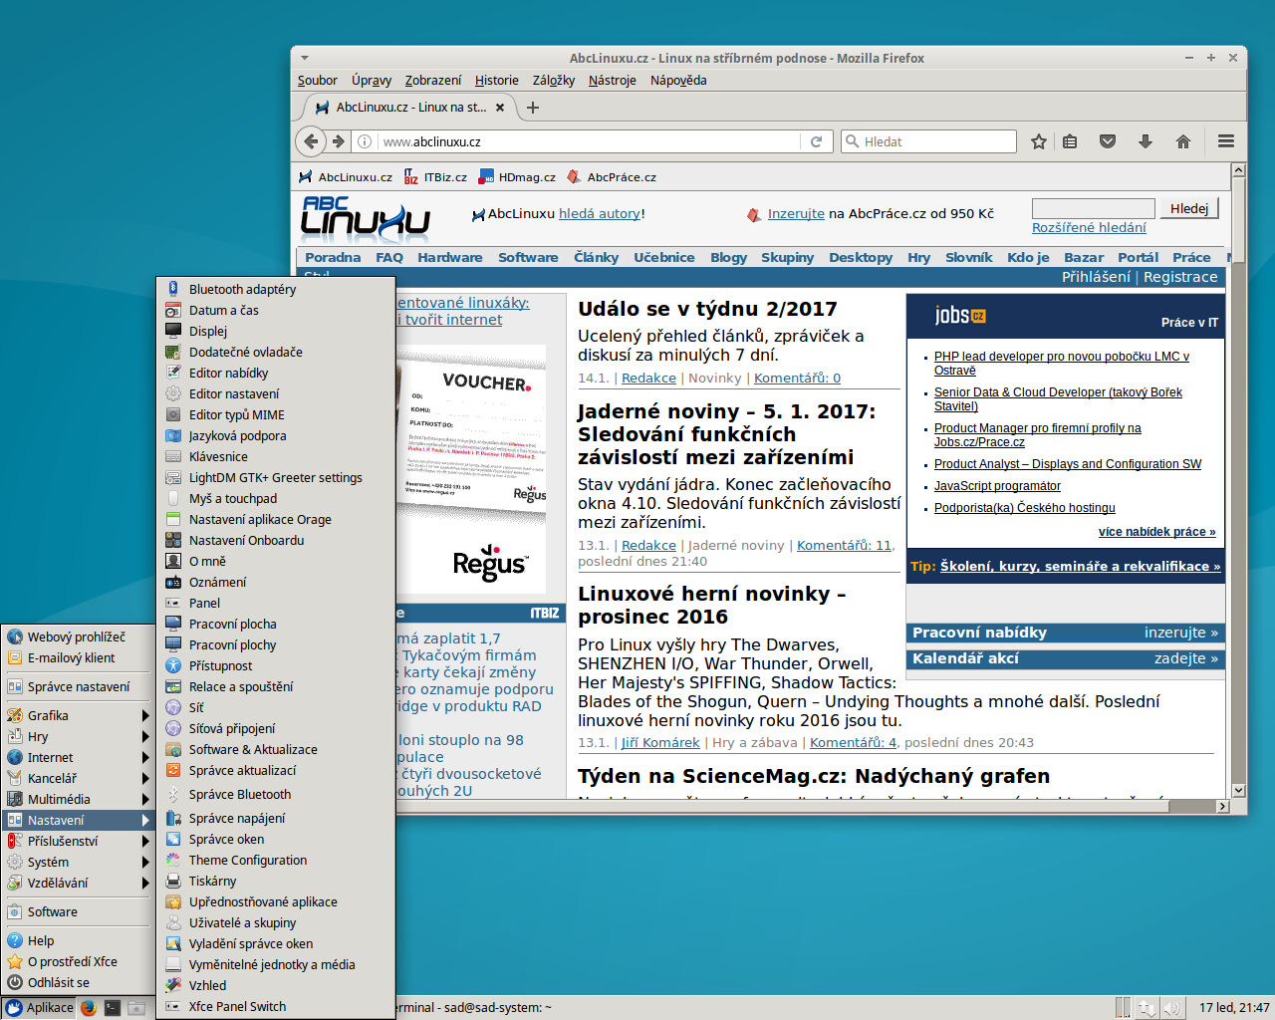The width and height of the screenshot is (1275, 1020).
Task: Expand the Vzdělávání submenu
Action: 78,883
